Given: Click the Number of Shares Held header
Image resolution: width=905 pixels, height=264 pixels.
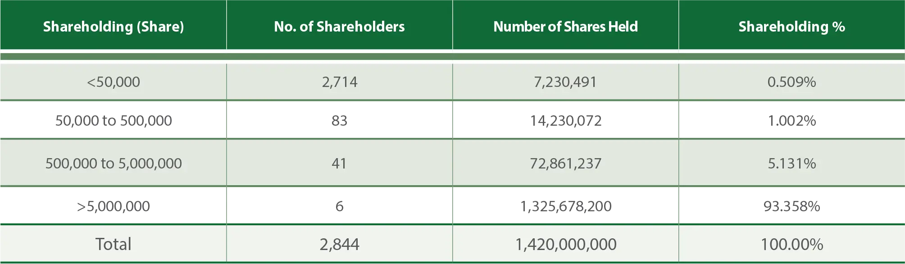Looking at the screenshot, I should [x=565, y=27].
